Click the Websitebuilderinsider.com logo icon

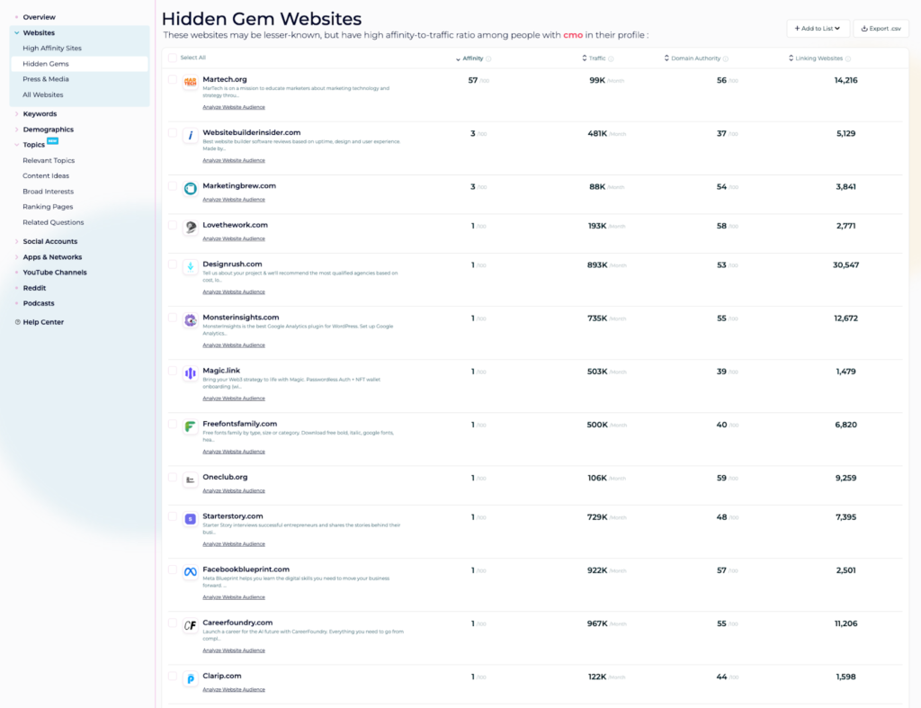click(190, 136)
